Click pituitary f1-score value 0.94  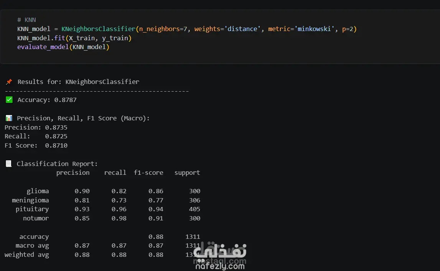[x=156, y=209]
